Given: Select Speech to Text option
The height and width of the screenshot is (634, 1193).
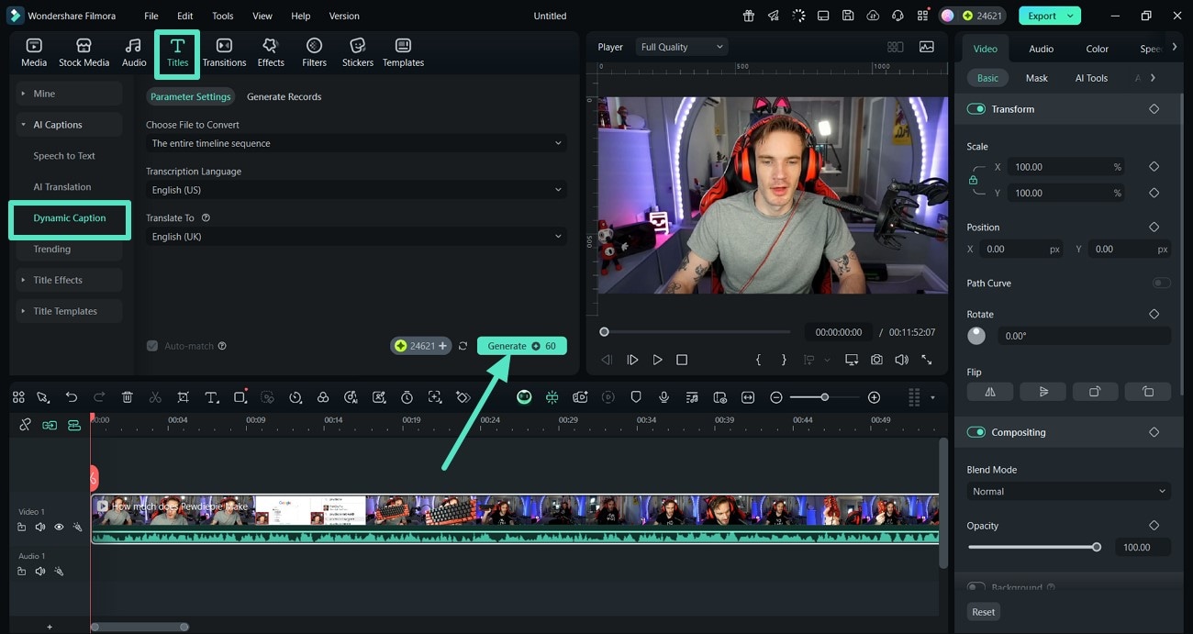Looking at the screenshot, I should tap(64, 156).
